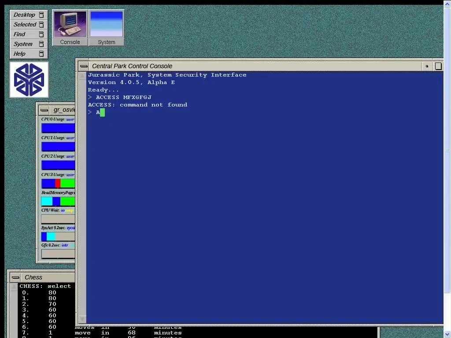
Task: Open the System toolchest menu
Action: coord(29,44)
